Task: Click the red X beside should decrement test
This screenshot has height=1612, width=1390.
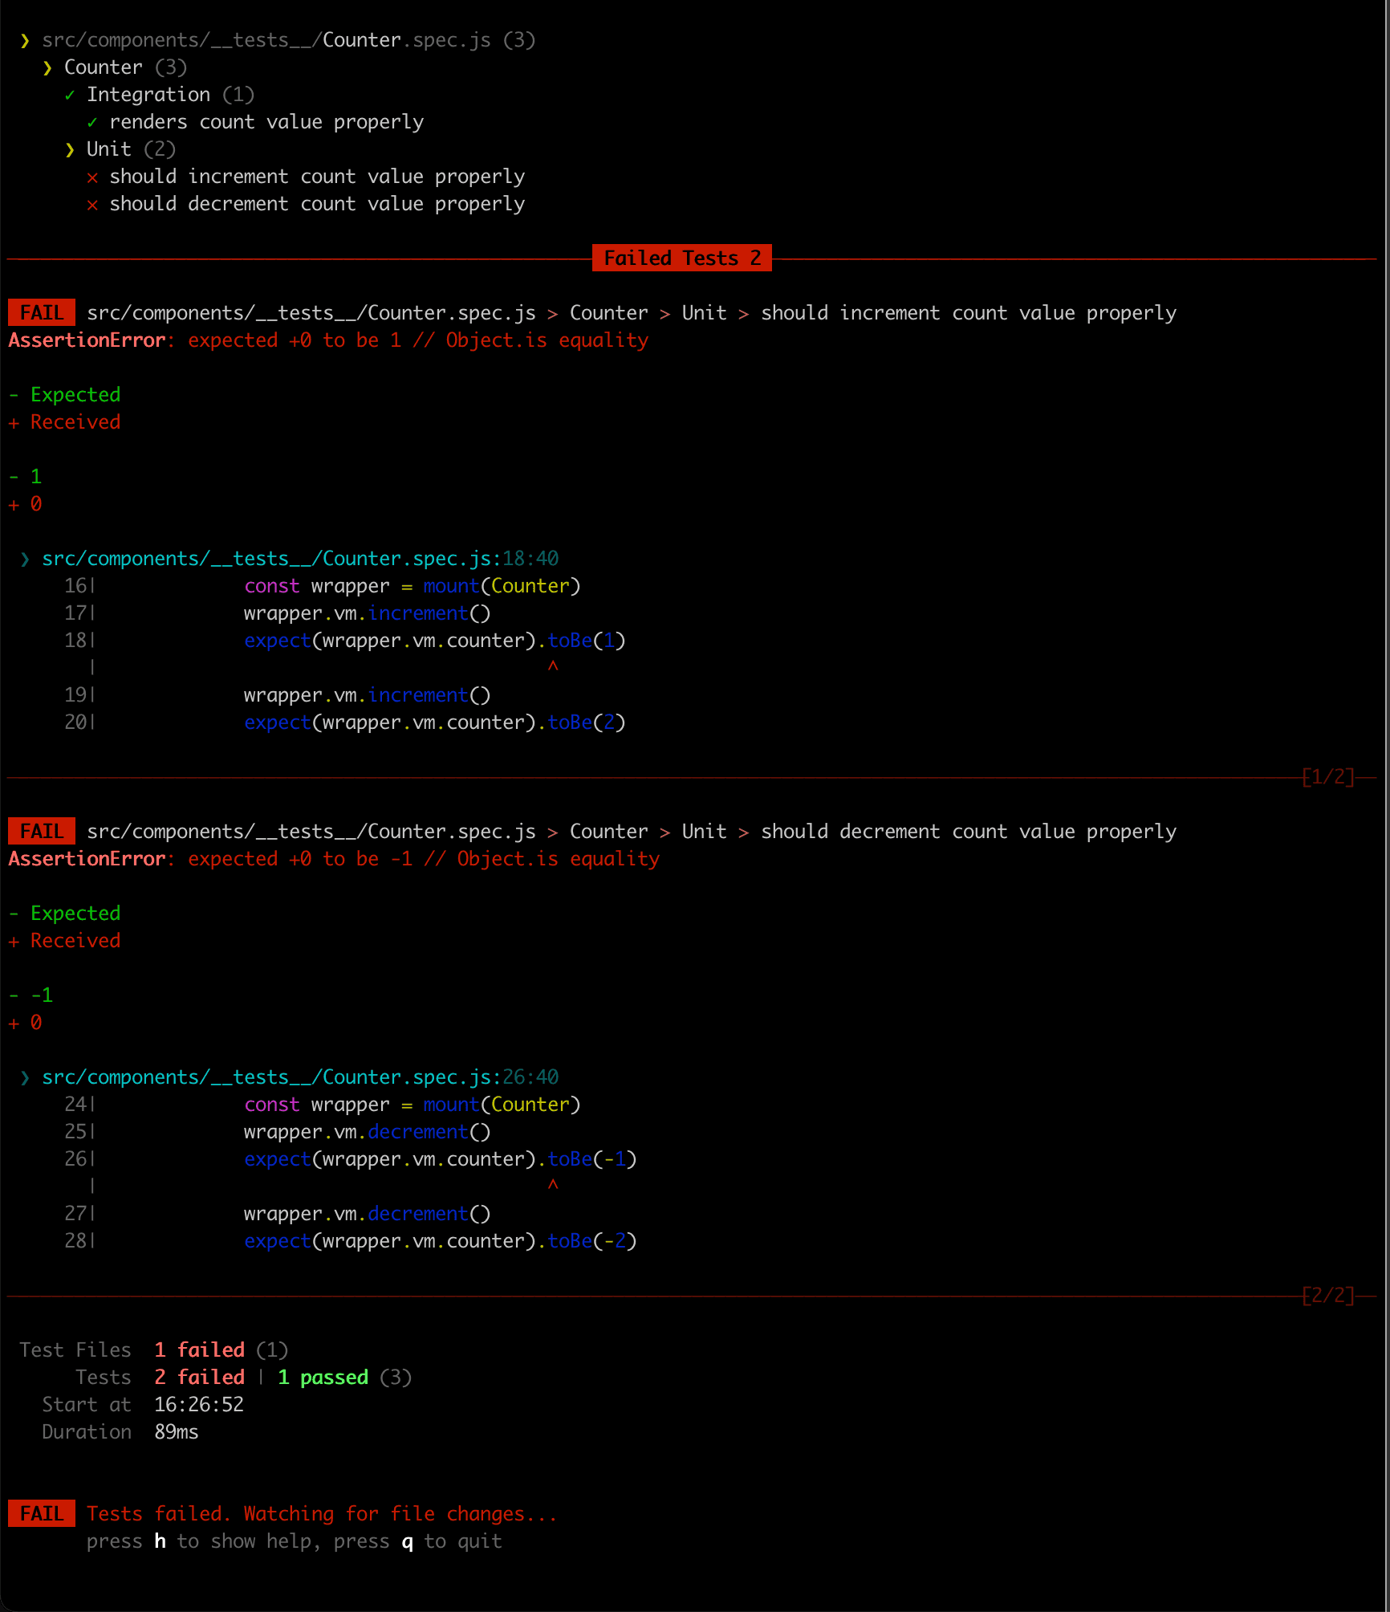Action: coord(92,205)
